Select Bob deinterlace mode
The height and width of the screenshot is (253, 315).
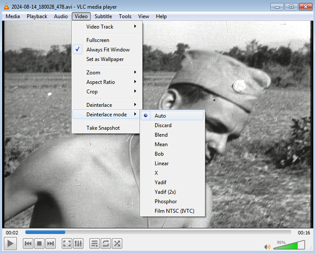click(172, 154)
